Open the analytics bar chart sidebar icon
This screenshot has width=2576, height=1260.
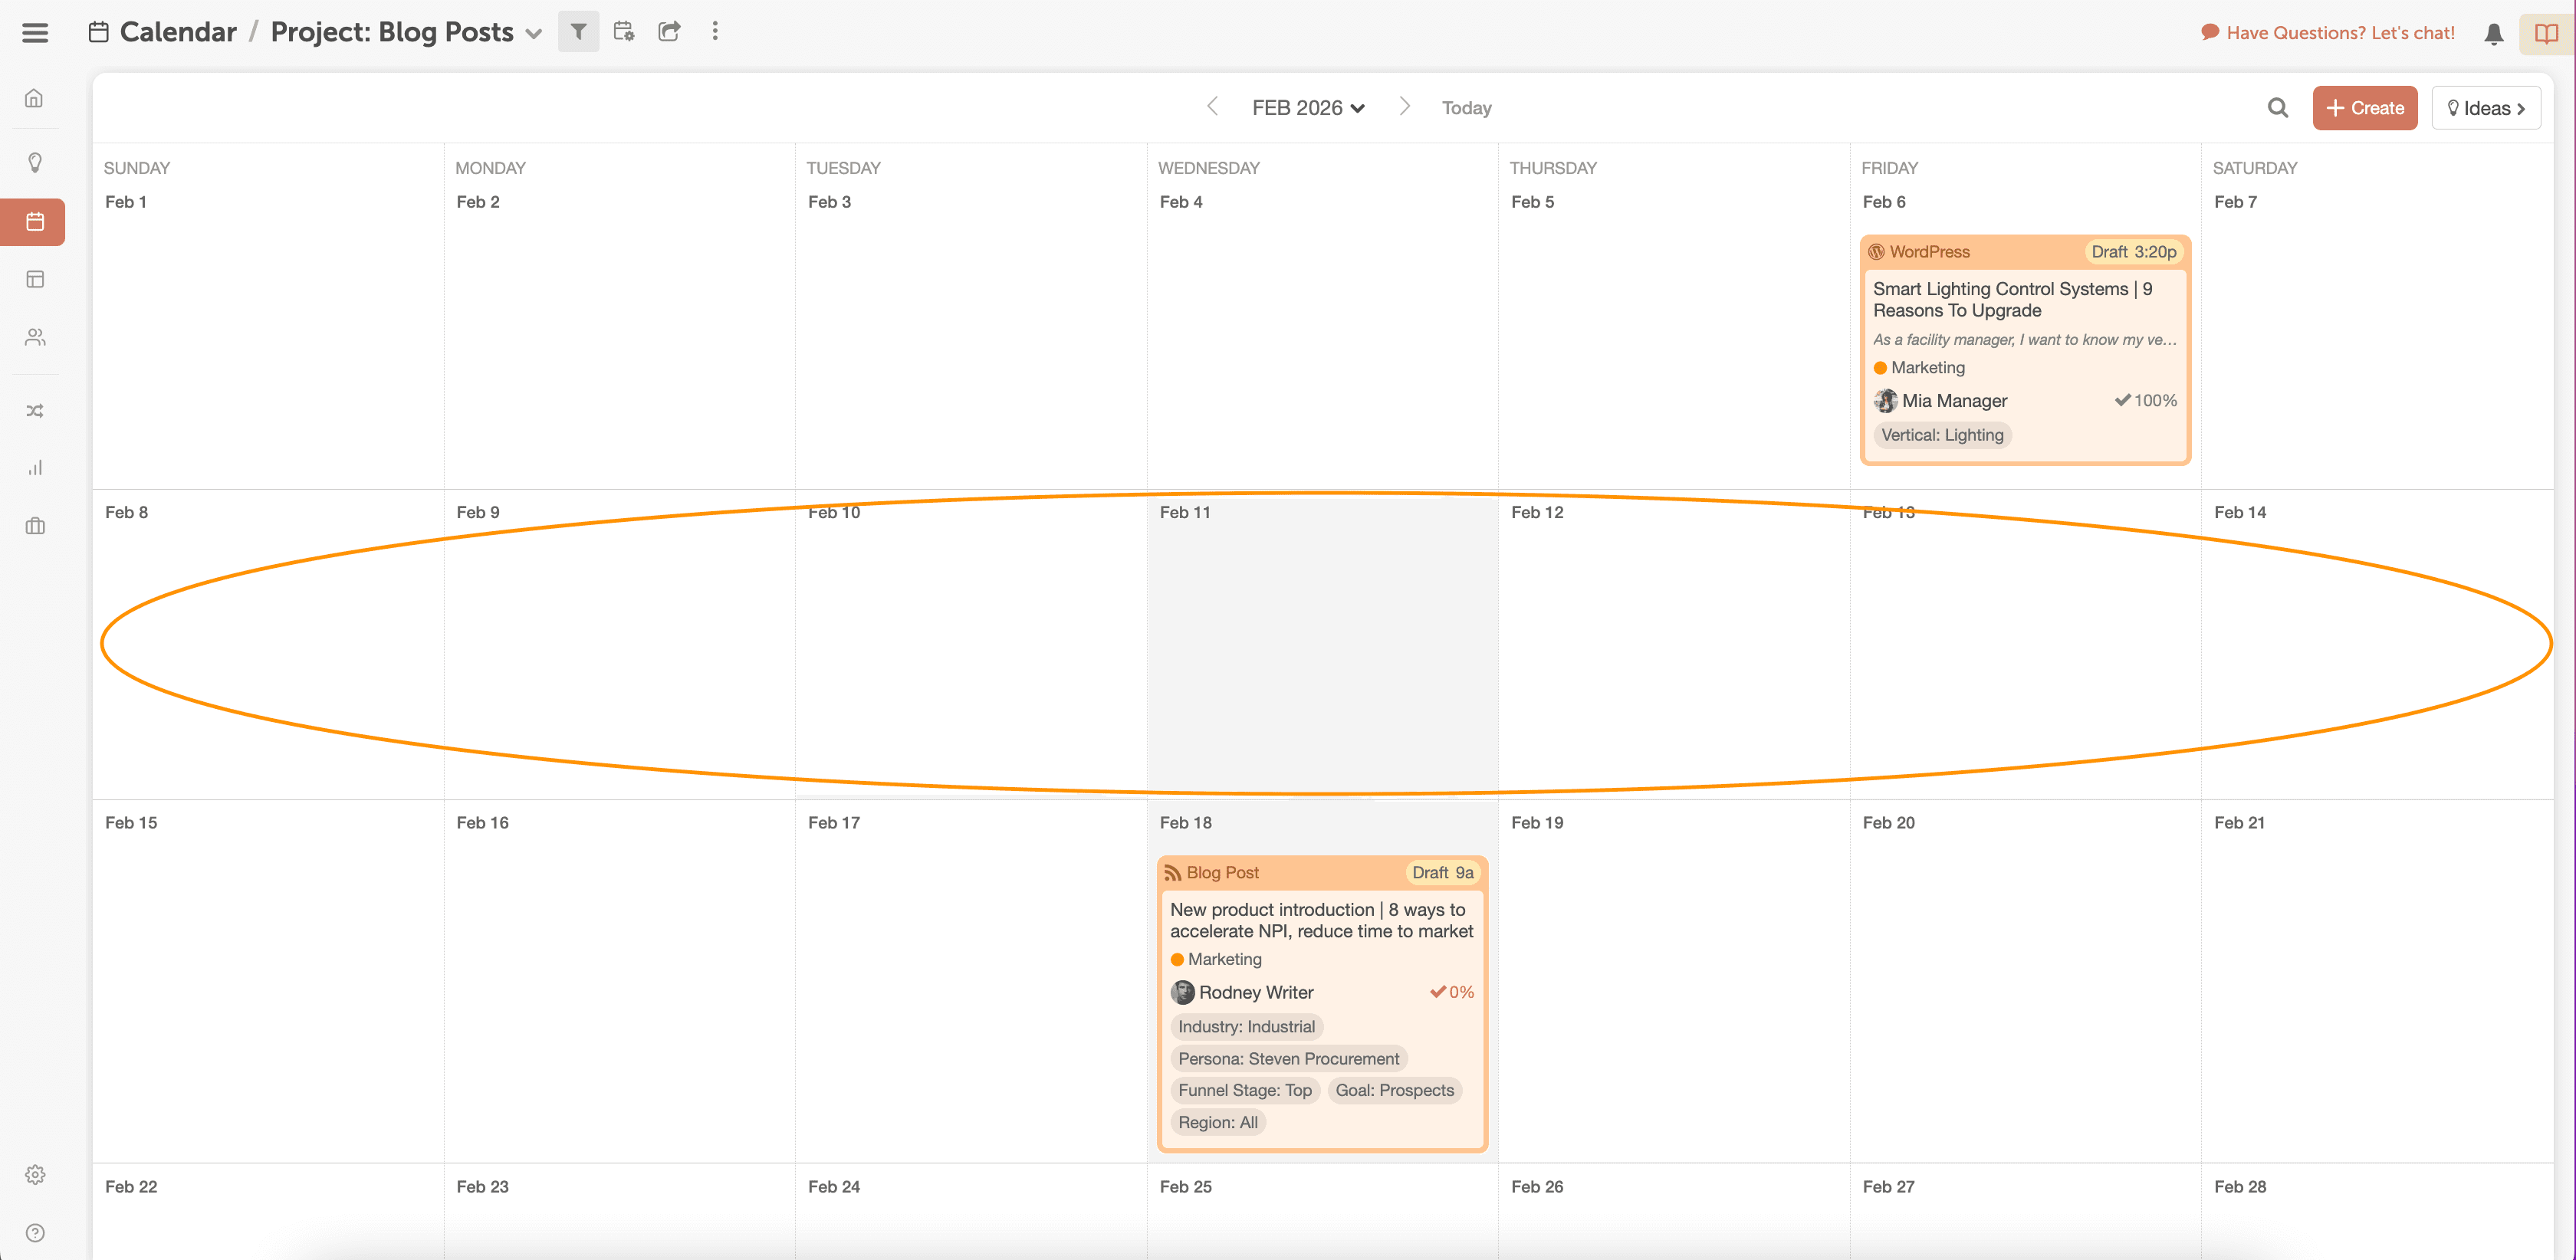pyautogui.click(x=35, y=468)
